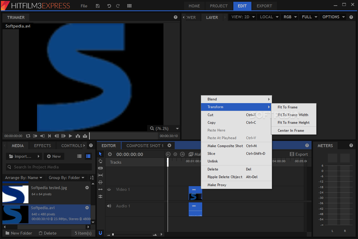Select Make Composite Shot in context menu
The image size is (358, 239).
pyautogui.click(x=236, y=146)
